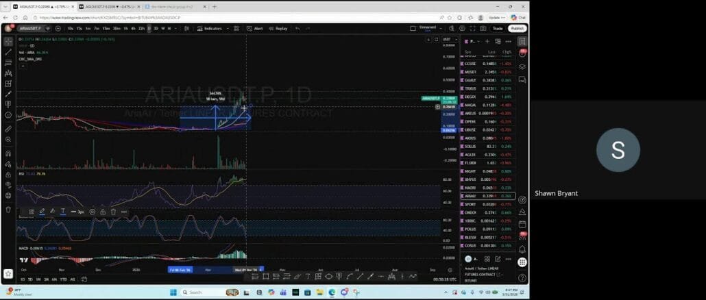Select the trend line drawing tool
Viewport: 706px width, 300px height.
(x=8, y=52)
